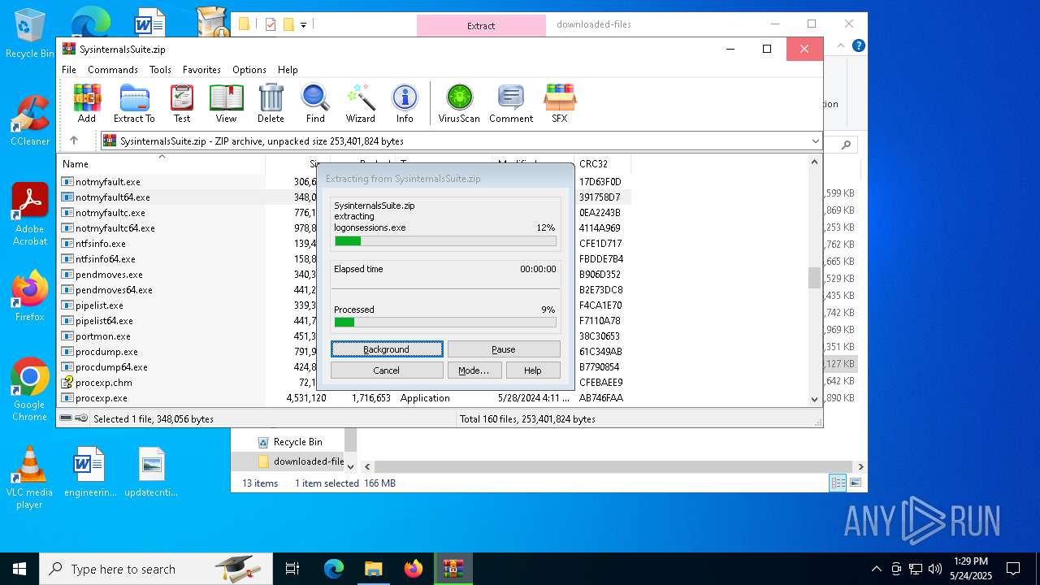1040x585 pixels.
Task: Open the Find magnifier icon
Action: point(315,103)
